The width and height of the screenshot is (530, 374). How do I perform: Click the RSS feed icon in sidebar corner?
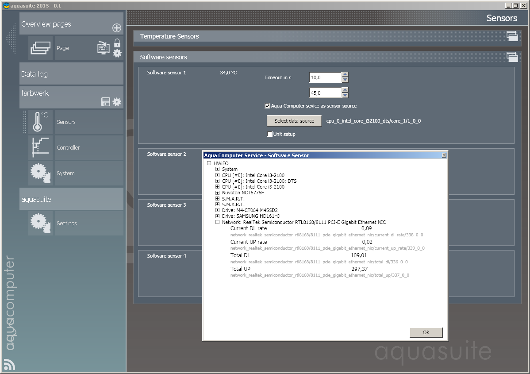(x=9, y=365)
